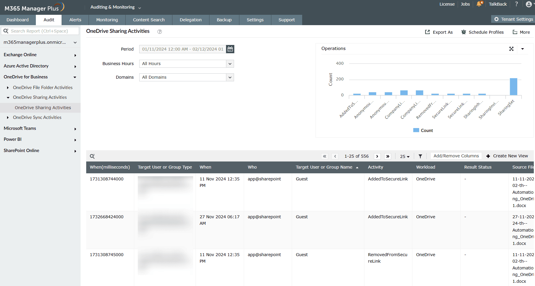Click Create New View

[507, 156]
